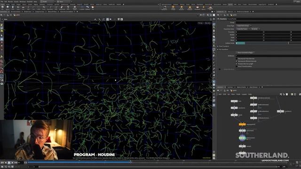Add a pane tab next to Geometry Spreadsheet
The image size is (301, 169).
pyautogui.click(x=77, y=12)
